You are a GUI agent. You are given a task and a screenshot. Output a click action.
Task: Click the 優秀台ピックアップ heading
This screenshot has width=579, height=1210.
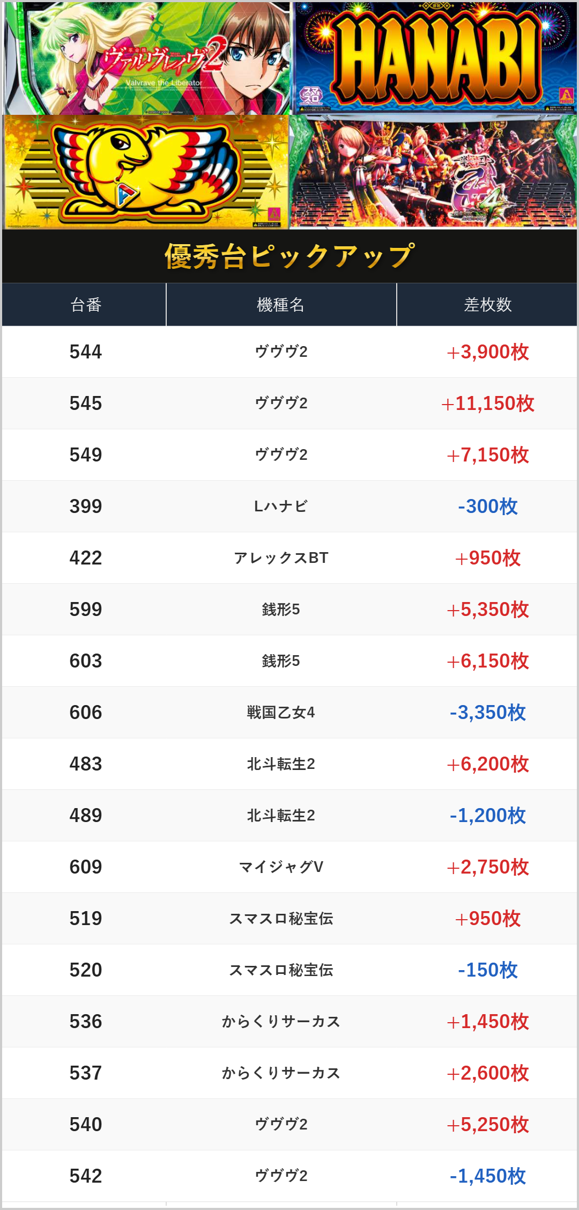pyautogui.click(x=289, y=256)
